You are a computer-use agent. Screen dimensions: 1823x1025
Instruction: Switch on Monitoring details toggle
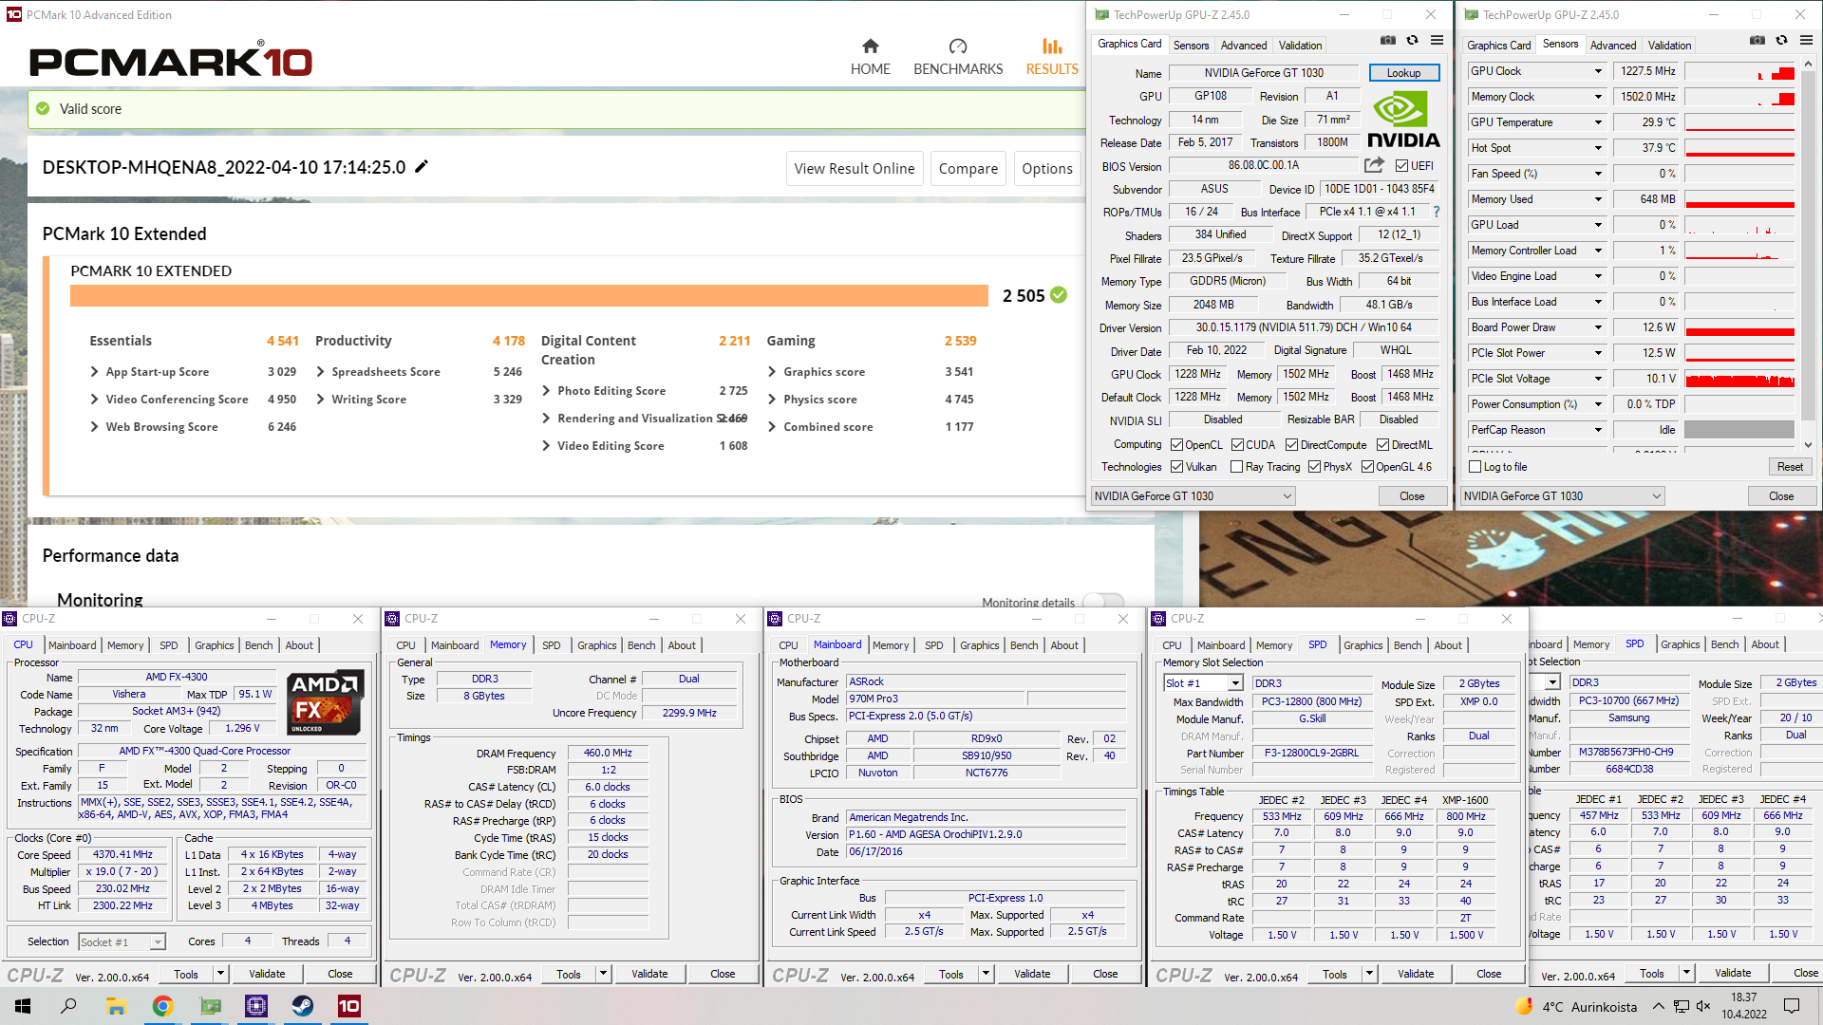pyautogui.click(x=1103, y=602)
